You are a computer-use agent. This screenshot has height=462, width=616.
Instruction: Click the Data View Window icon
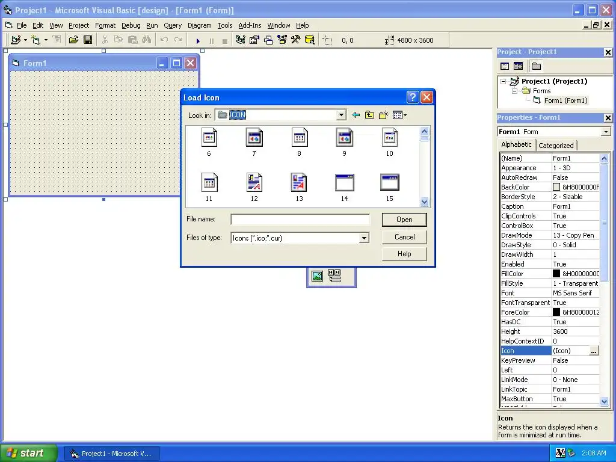coord(310,40)
